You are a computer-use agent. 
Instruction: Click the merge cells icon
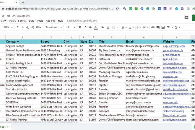pos(113,27)
